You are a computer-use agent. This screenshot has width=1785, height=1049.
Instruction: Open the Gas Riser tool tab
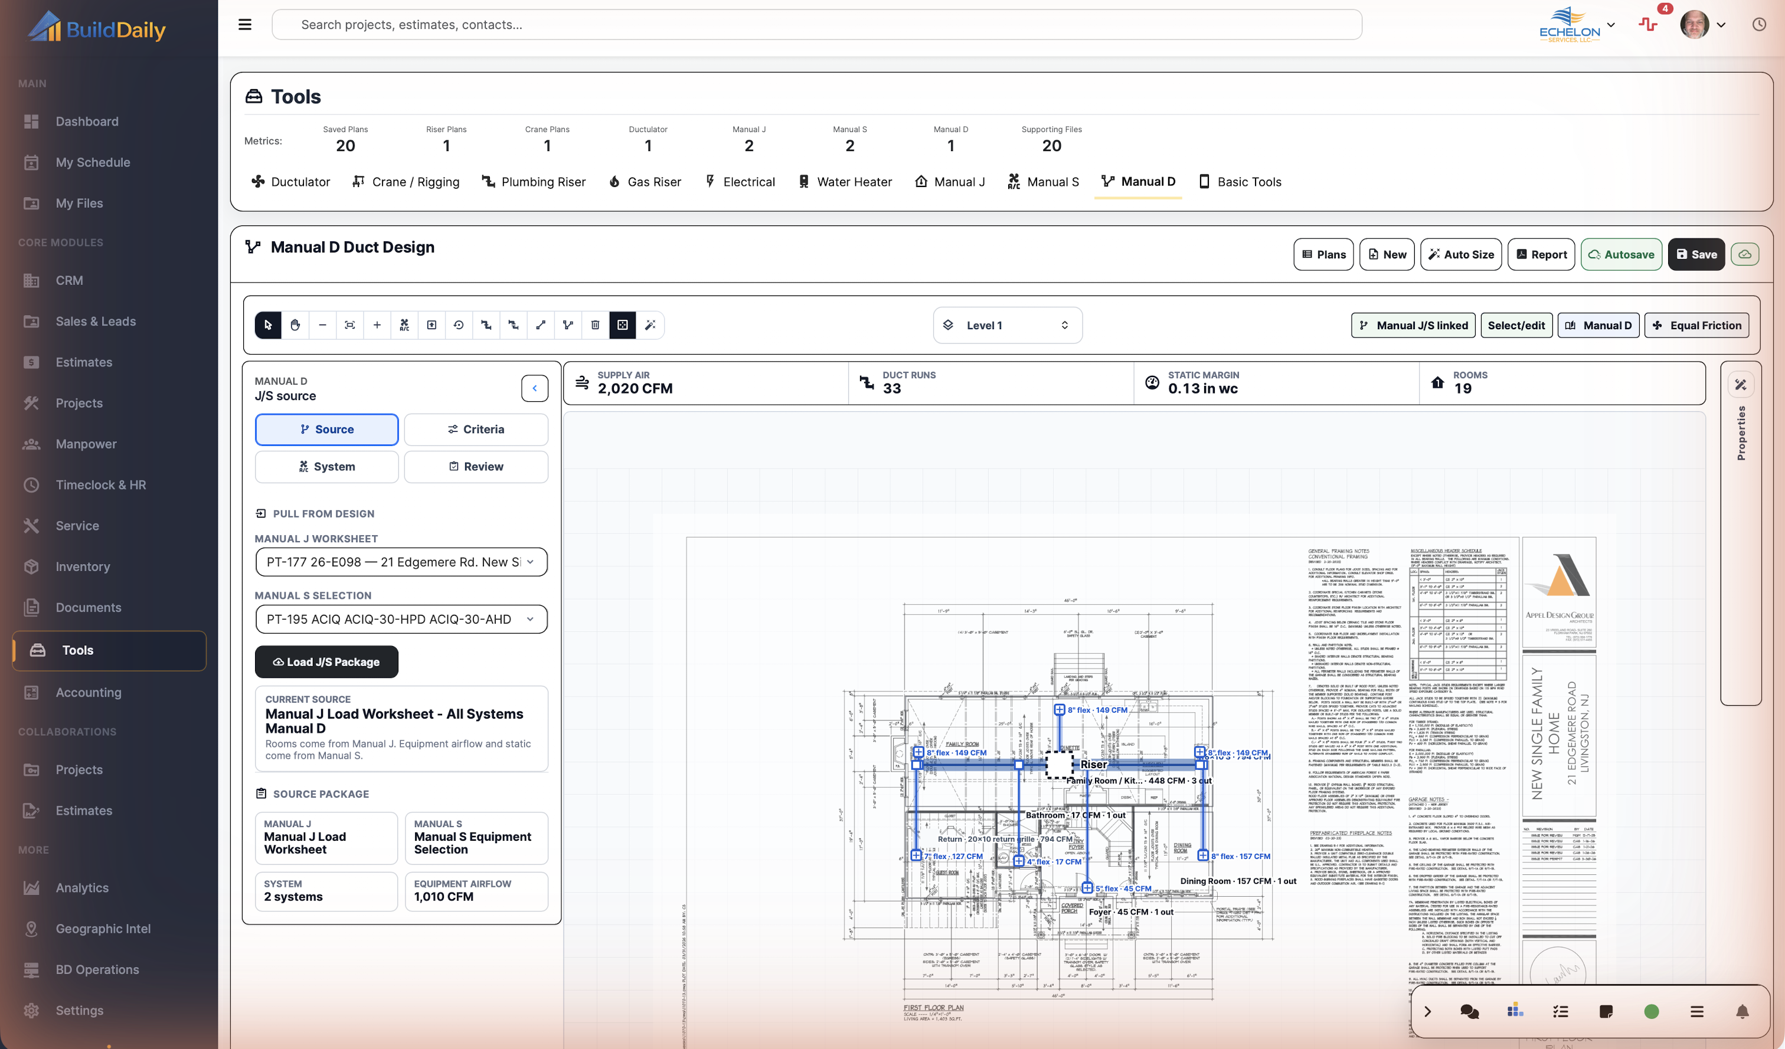point(645,182)
